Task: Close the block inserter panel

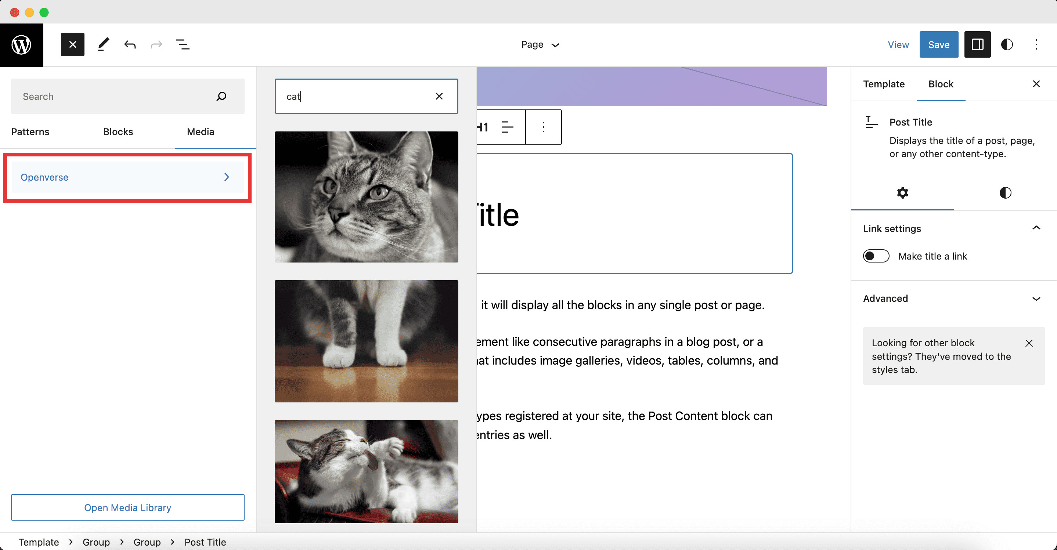Action: [73, 44]
